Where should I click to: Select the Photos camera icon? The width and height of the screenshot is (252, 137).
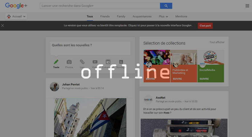click(x=69, y=62)
